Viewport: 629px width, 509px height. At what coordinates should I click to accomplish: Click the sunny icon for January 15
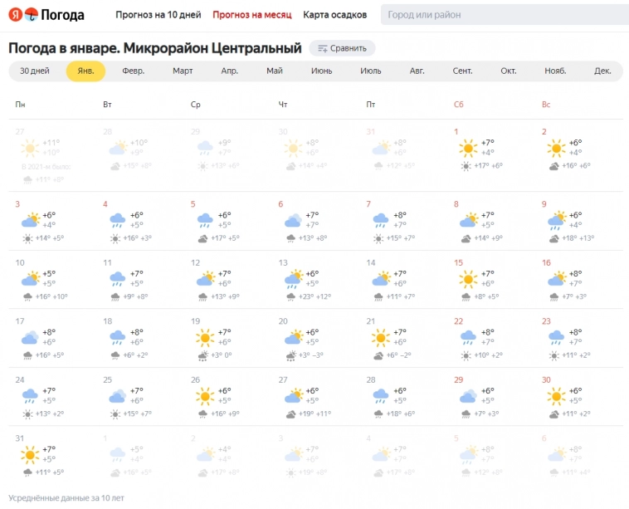468,279
